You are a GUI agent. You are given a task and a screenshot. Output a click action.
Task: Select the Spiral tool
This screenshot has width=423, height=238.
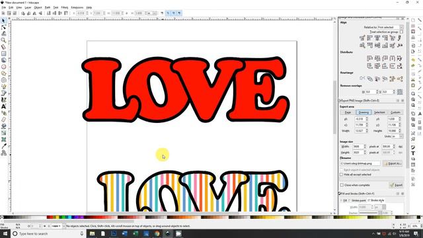point(3,80)
